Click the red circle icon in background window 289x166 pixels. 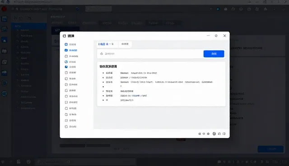click(4, 9)
